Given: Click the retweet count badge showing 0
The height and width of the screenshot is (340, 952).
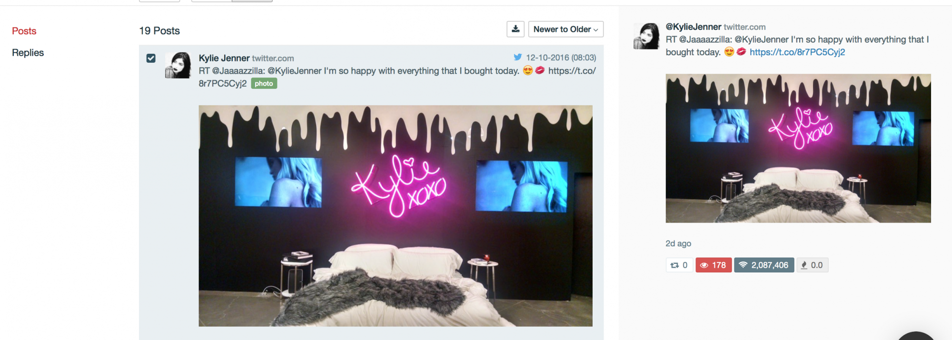Looking at the screenshot, I should pyautogui.click(x=679, y=265).
